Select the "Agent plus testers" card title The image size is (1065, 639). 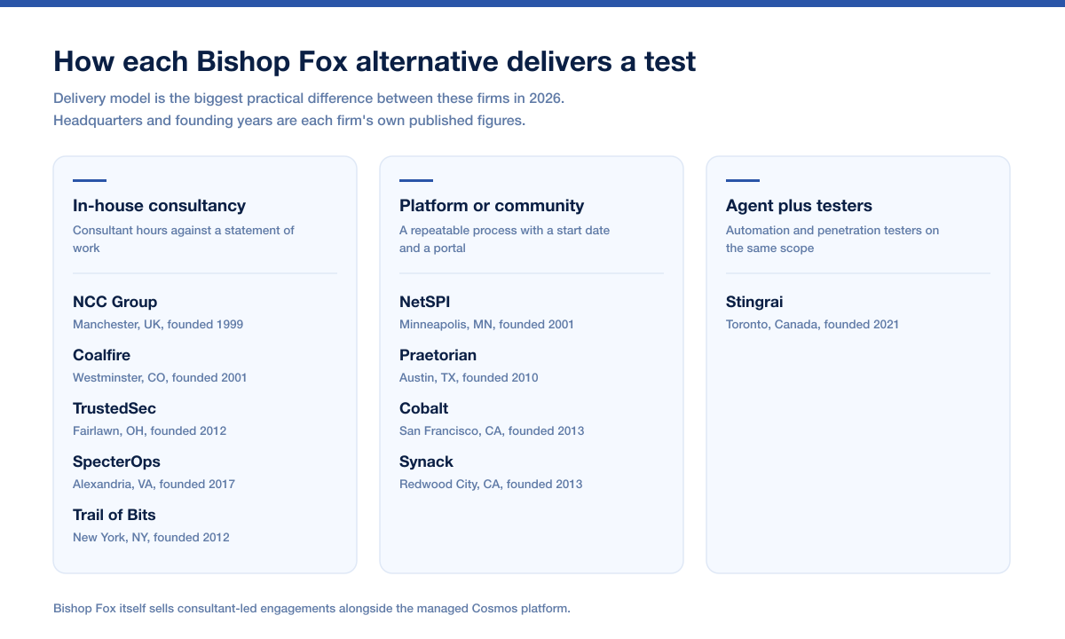(799, 206)
